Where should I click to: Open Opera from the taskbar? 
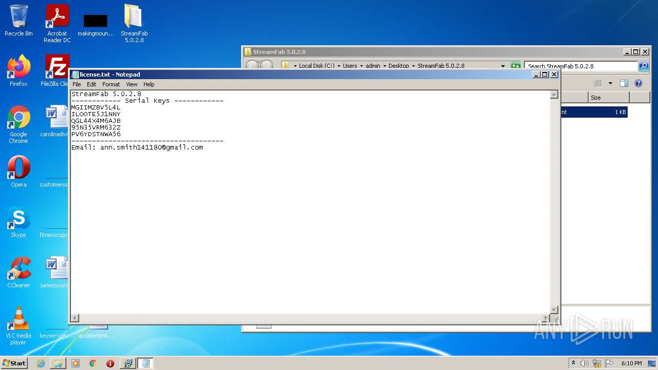pos(110,363)
